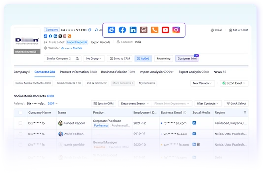Tick the header select-all checkbox
264x188 pixels.
20,112
